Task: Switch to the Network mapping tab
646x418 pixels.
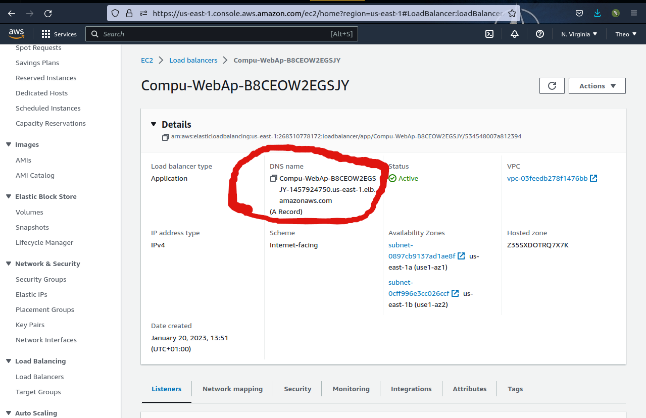Action: tap(232, 389)
